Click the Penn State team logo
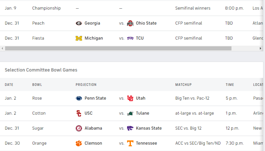Image resolution: width=265 pixels, height=151 pixels. click(79, 98)
